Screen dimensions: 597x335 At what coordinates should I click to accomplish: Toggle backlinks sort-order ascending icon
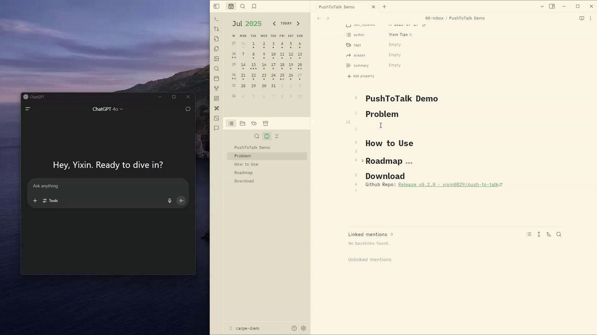pos(548,234)
